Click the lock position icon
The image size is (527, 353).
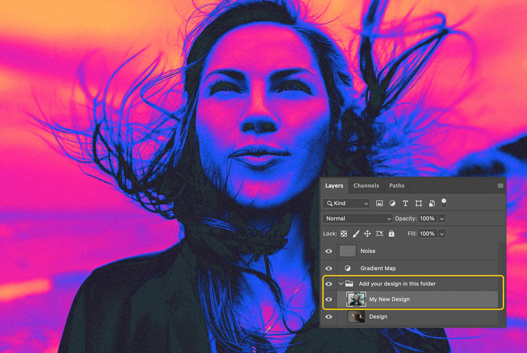367,233
